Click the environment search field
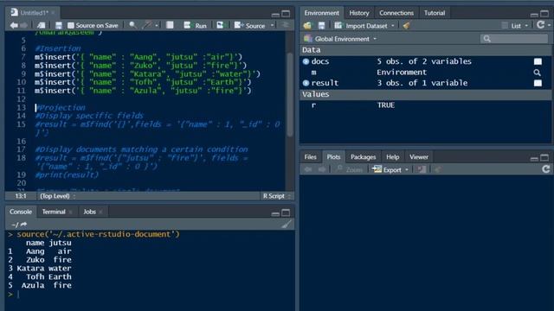This screenshot has width=554, height=311. pyautogui.click(x=514, y=38)
